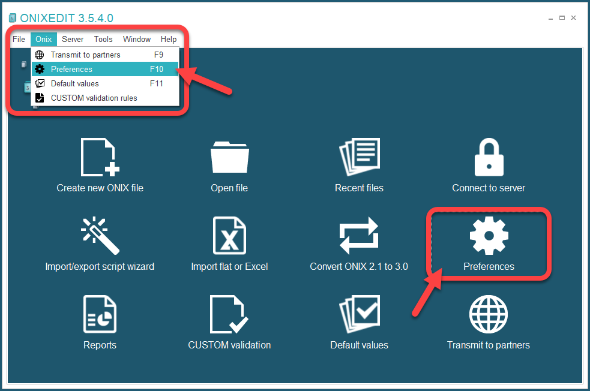This screenshot has width=590, height=391.
Task: Click the Import flat or Excel icon
Action: pos(229,236)
